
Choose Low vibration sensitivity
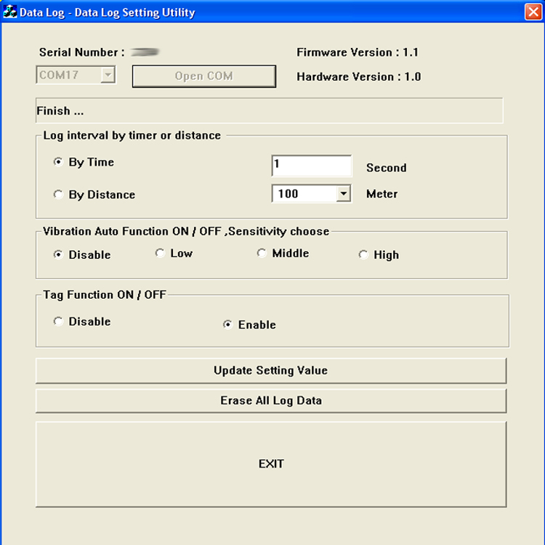pos(160,253)
